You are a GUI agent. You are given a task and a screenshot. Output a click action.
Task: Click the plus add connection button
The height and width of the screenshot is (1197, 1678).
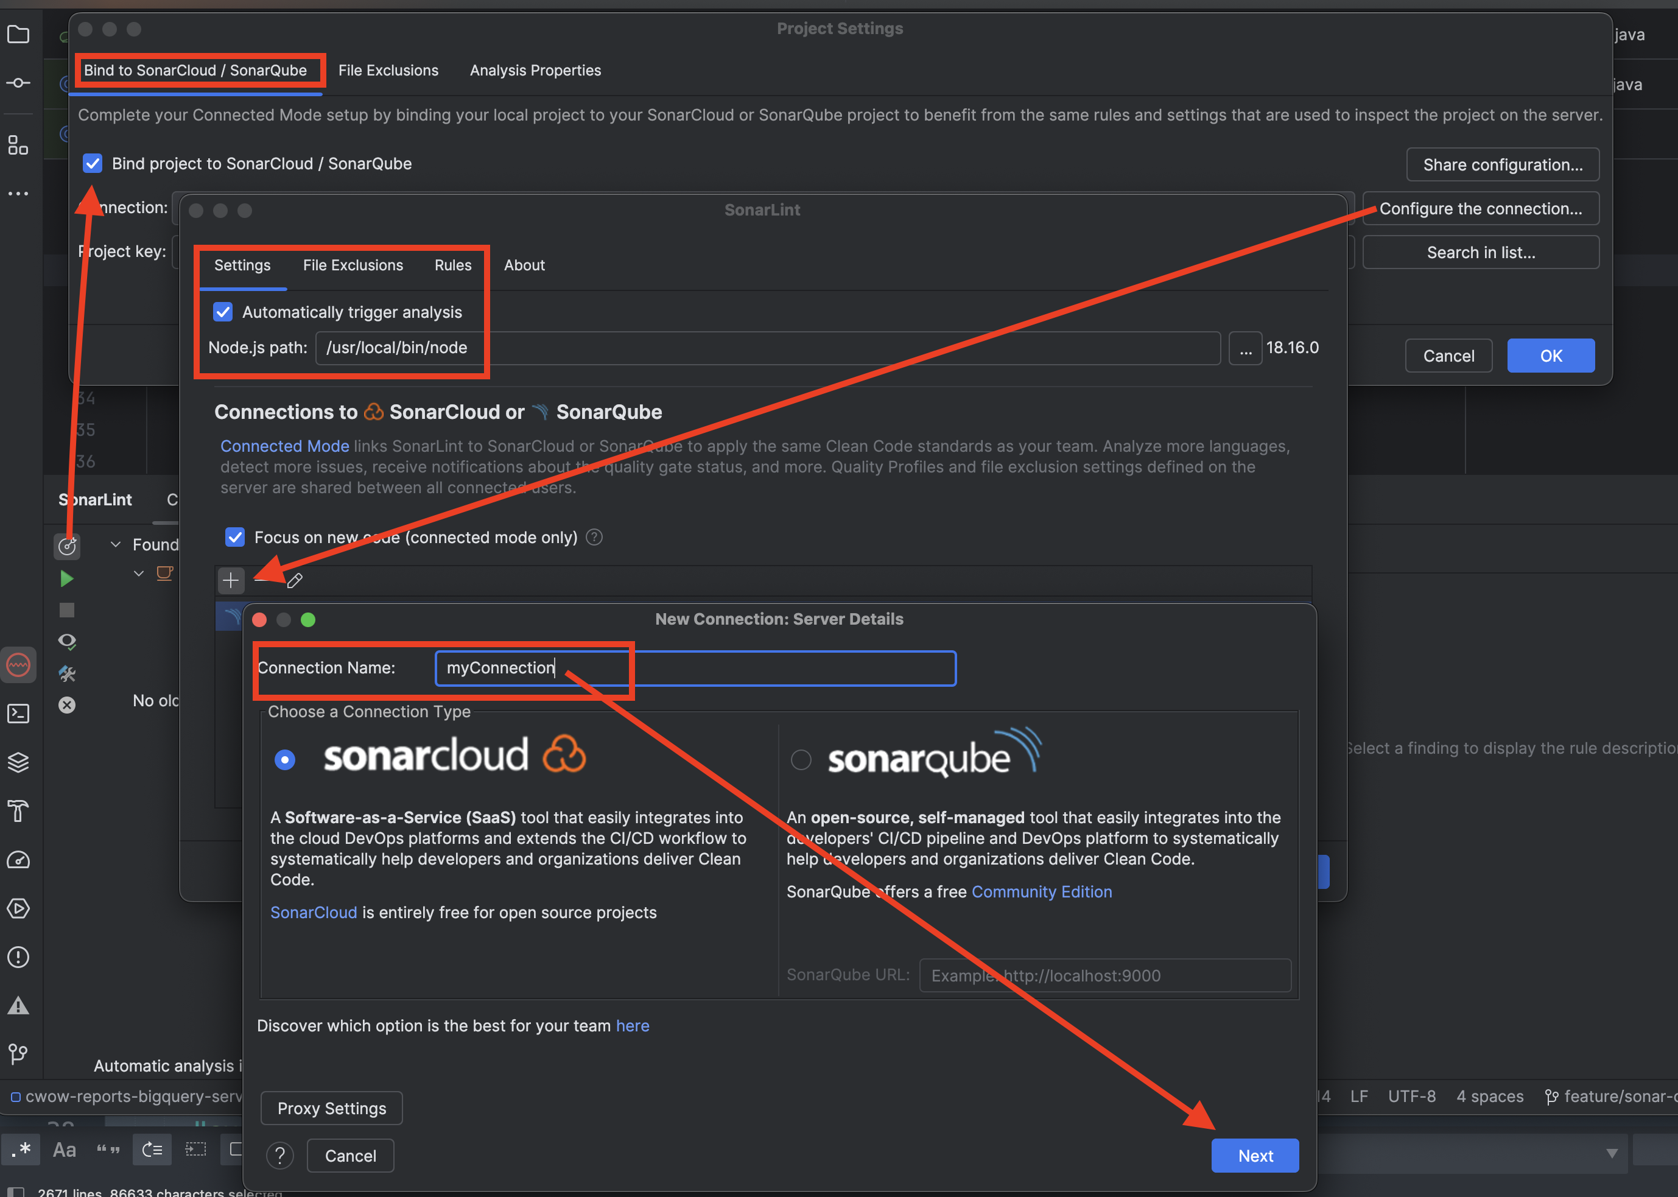click(231, 581)
